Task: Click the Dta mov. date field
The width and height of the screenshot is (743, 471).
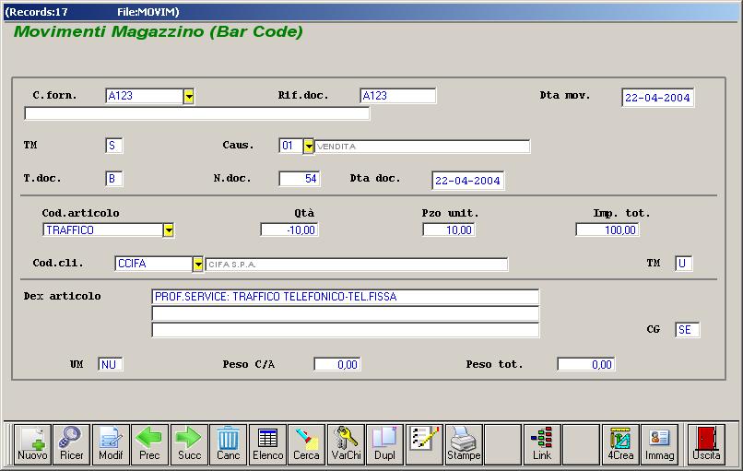Action: pyautogui.click(x=657, y=98)
